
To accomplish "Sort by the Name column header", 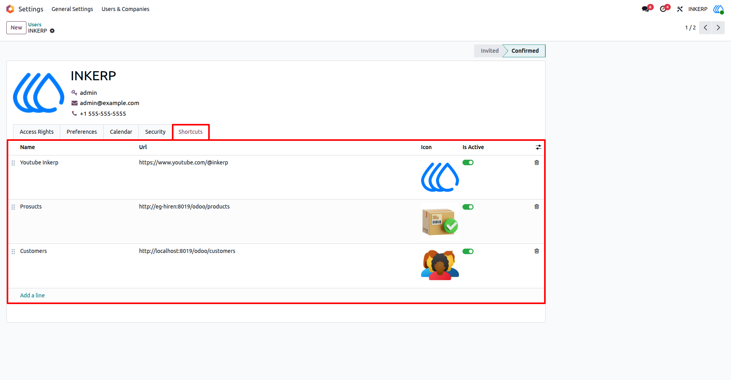I will pos(28,147).
